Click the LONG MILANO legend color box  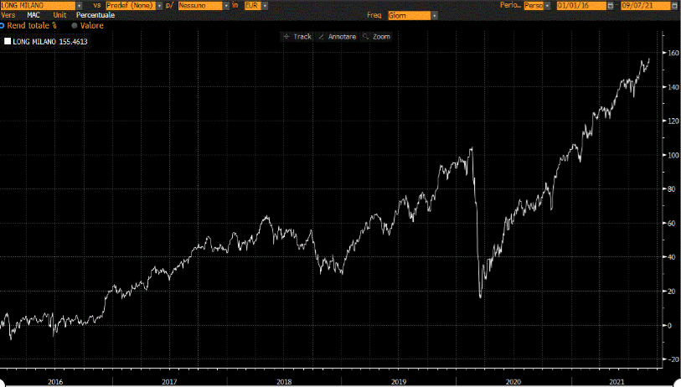click(8, 41)
